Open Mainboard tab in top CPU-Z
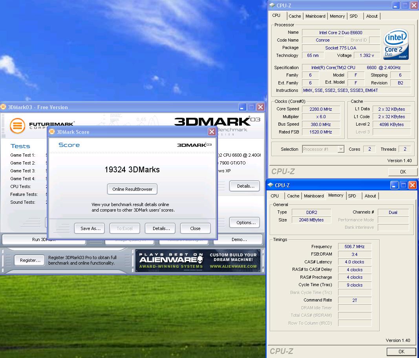 (315, 16)
